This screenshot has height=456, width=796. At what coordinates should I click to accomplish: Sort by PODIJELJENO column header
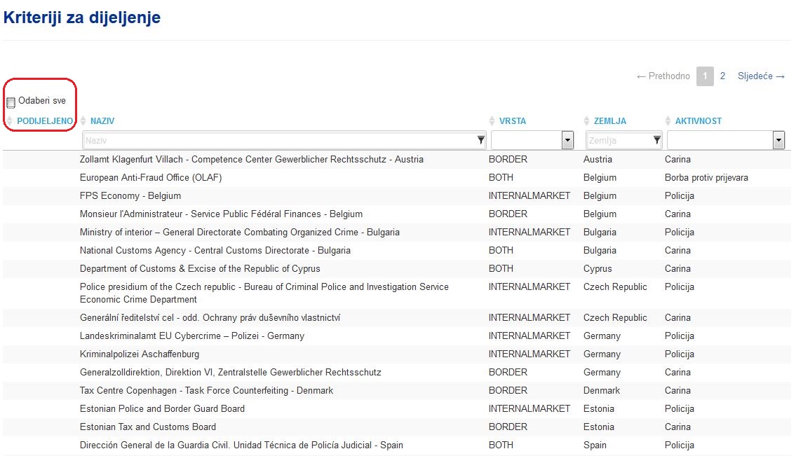[x=45, y=121]
